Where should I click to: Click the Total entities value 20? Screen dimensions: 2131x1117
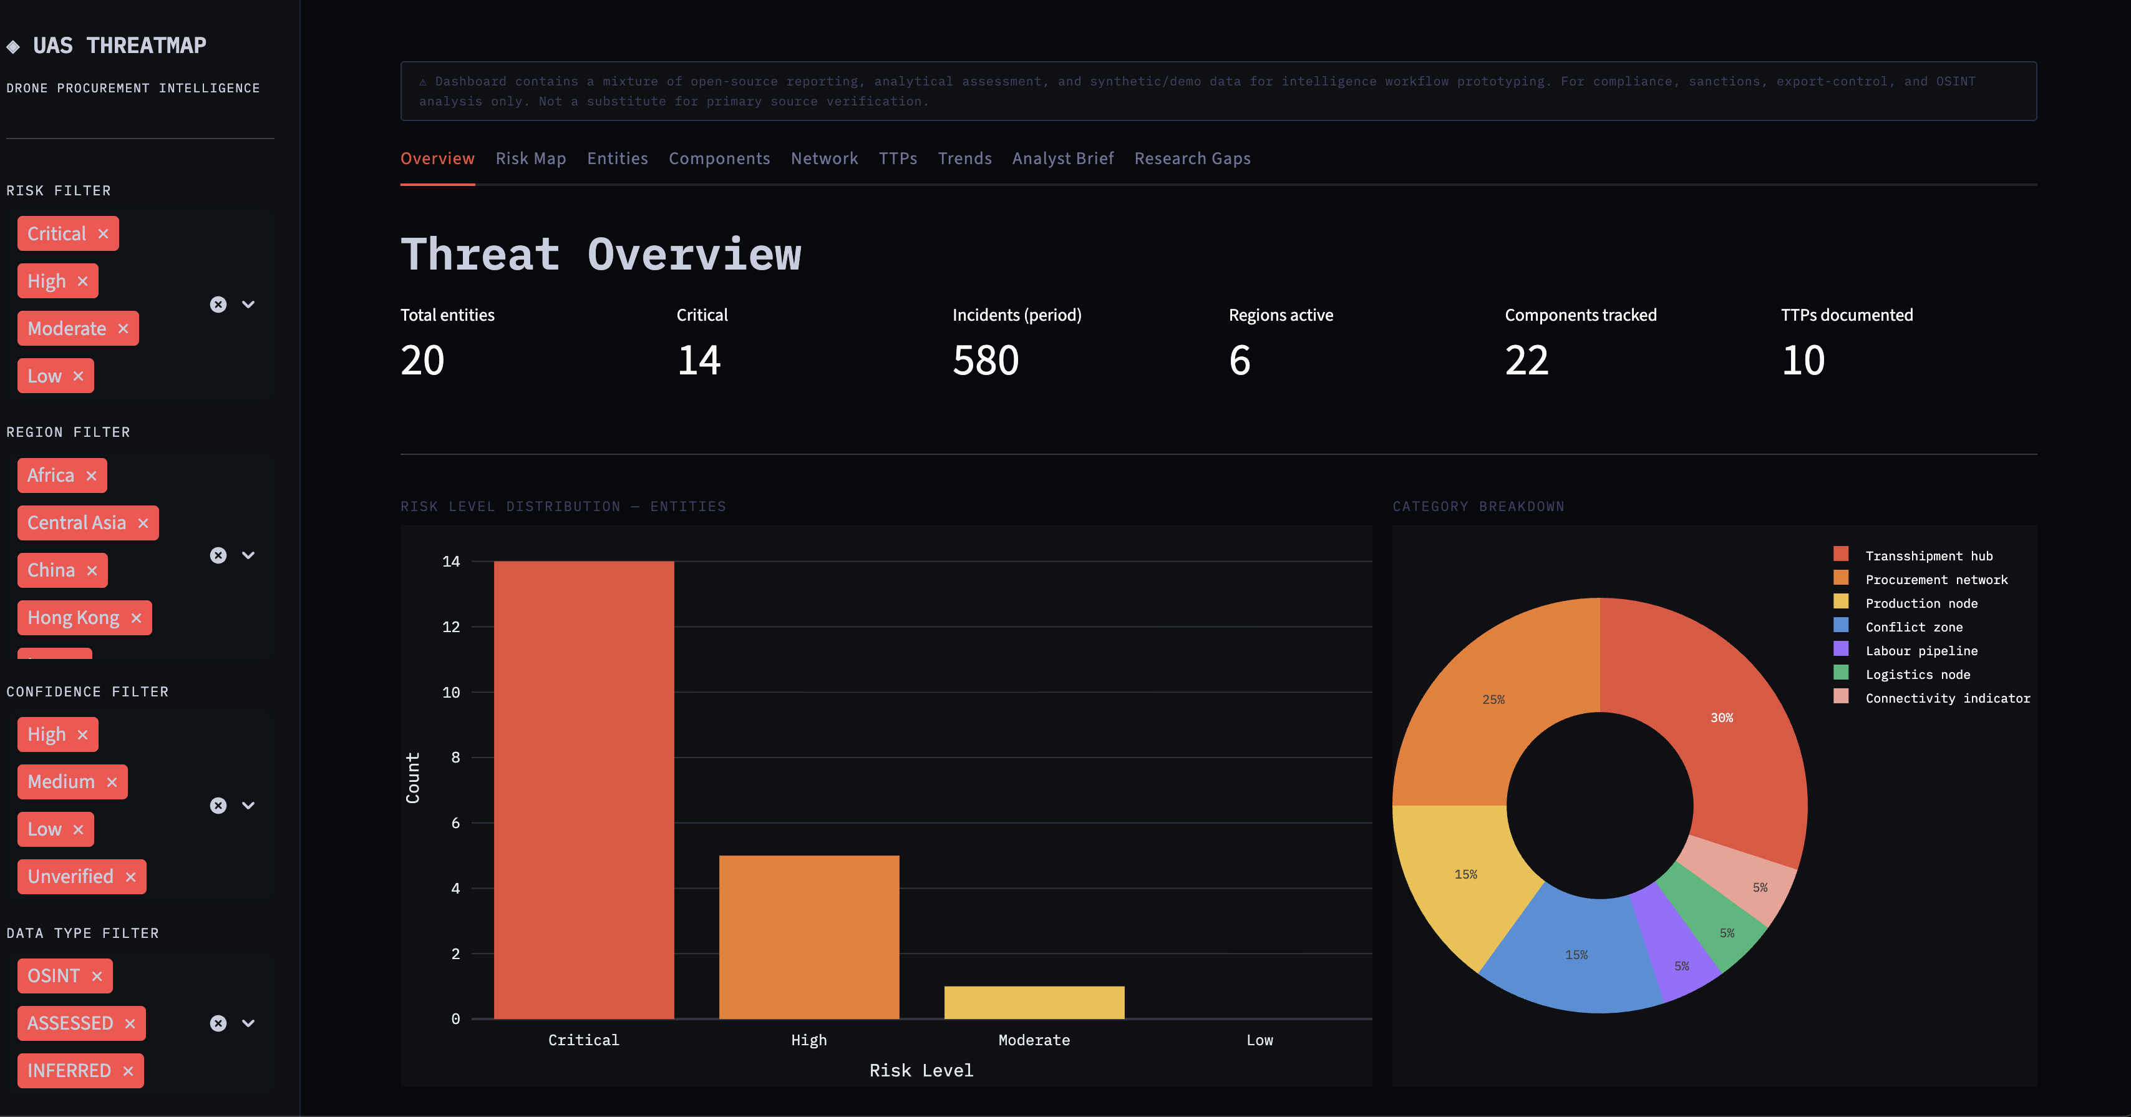(x=423, y=361)
